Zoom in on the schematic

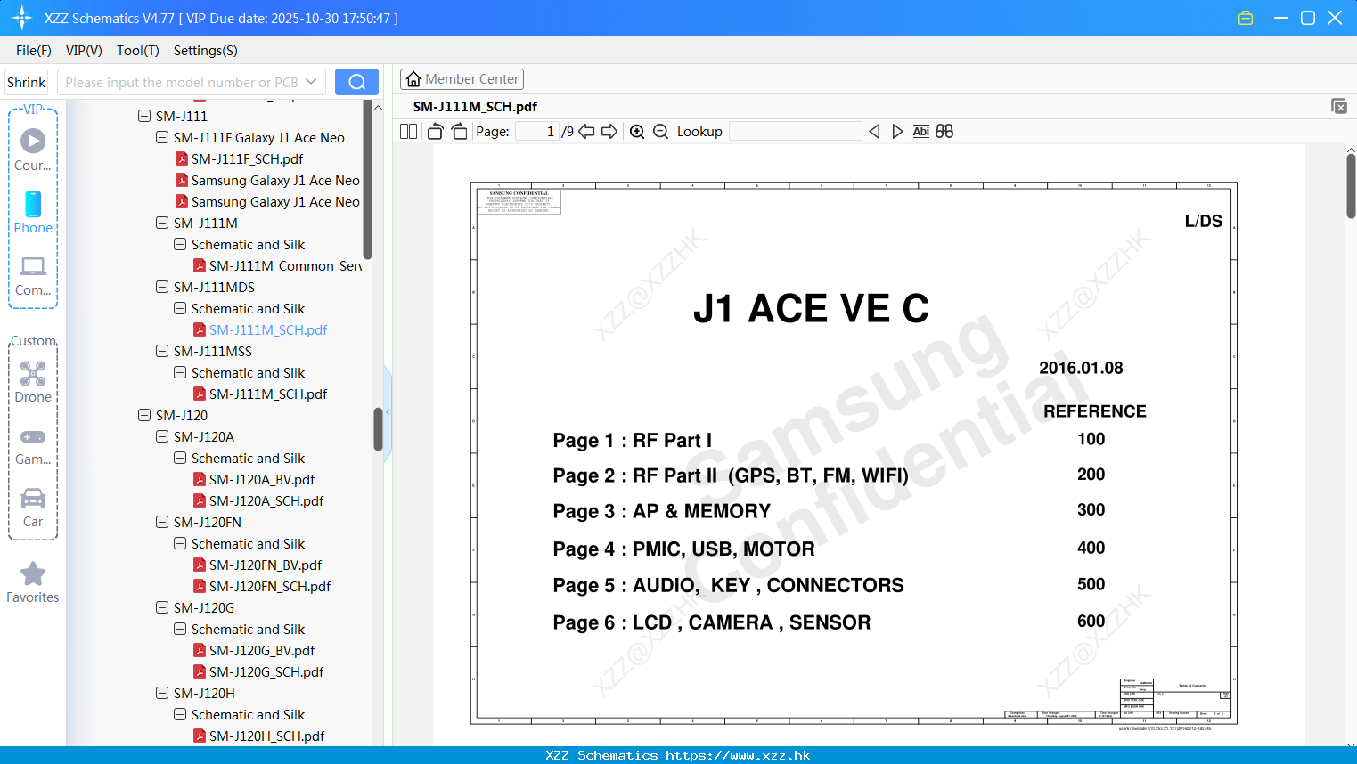[637, 131]
